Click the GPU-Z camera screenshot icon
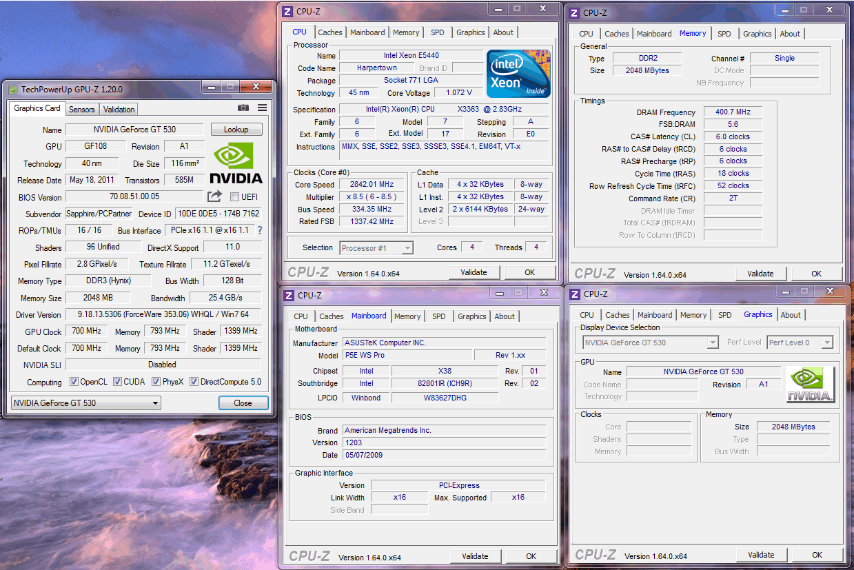The height and width of the screenshot is (570, 854). (243, 108)
